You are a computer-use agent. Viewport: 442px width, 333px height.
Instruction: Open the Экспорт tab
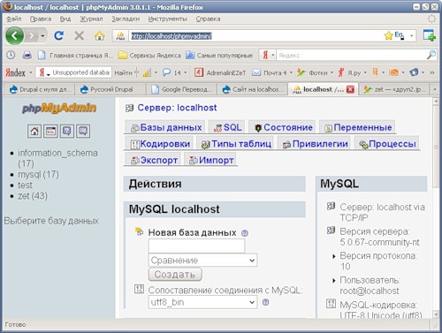[x=154, y=160]
